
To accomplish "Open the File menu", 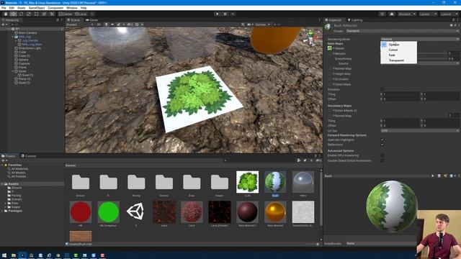I will coord(4,8).
